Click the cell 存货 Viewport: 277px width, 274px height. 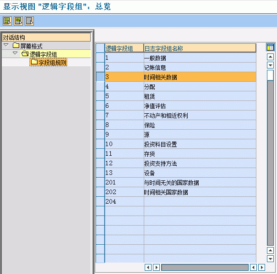pyautogui.click(x=200, y=153)
